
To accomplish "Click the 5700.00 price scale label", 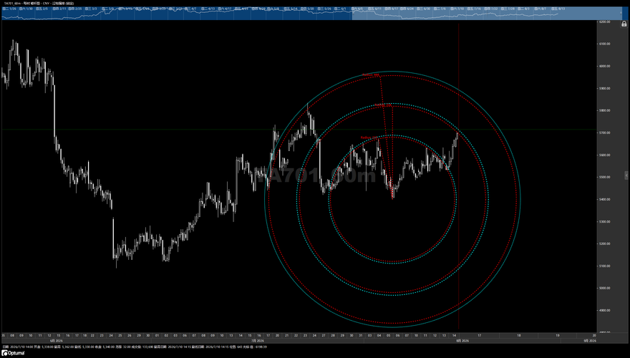I will click(605, 132).
